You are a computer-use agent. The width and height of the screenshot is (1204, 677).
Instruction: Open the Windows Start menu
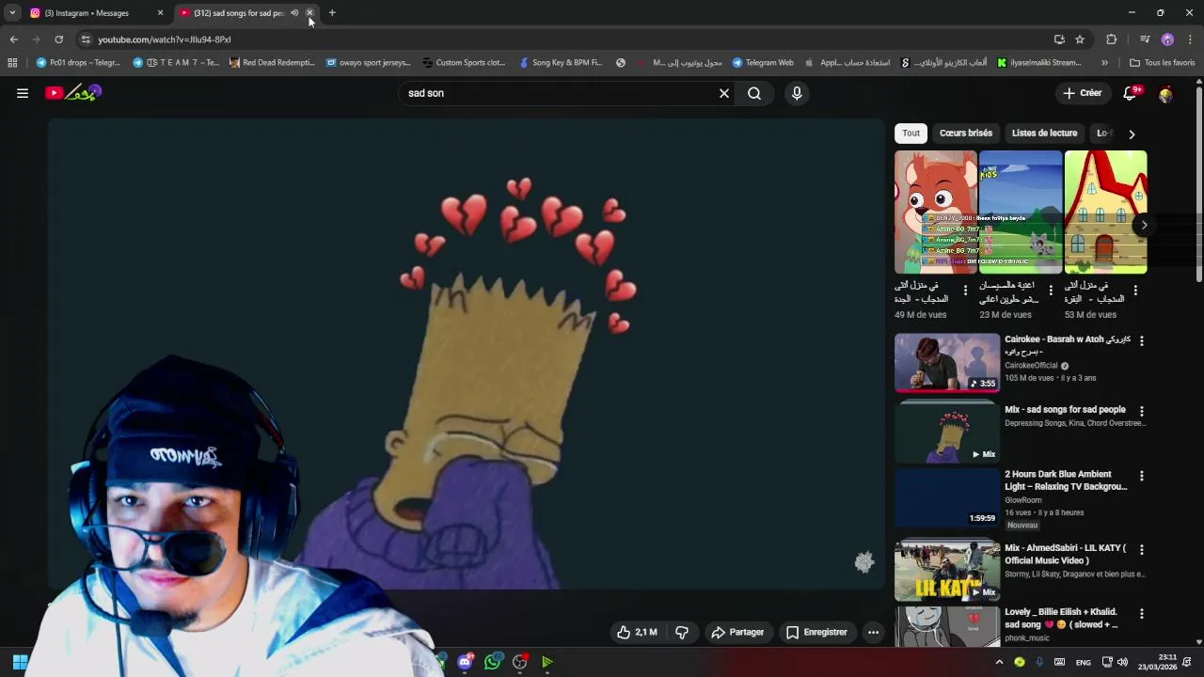[20, 662]
